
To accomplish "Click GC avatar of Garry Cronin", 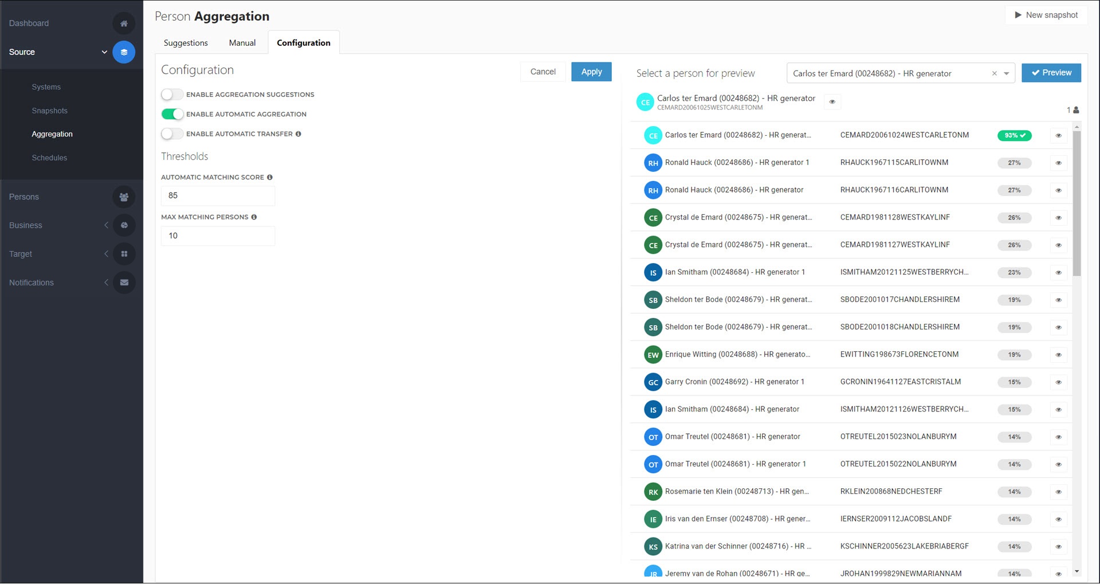I will (x=653, y=382).
